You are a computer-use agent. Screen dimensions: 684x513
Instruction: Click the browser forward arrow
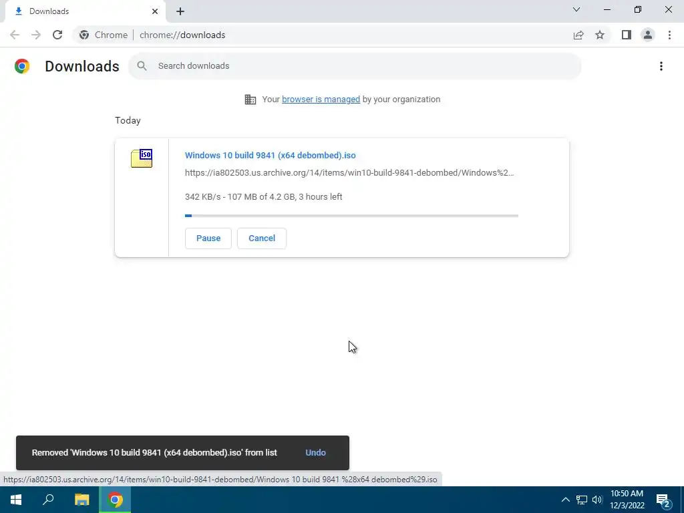point(36,35)
